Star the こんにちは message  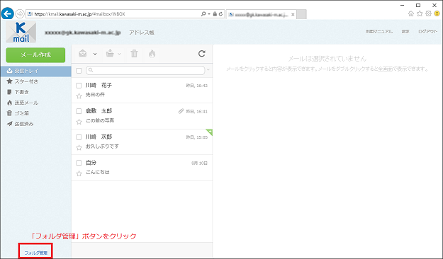pos(79,173)
